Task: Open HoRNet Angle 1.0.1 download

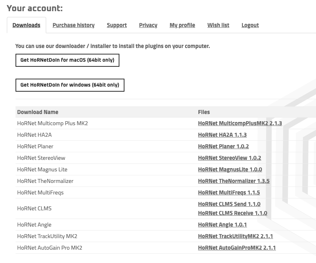Action: tap(222, 225)
